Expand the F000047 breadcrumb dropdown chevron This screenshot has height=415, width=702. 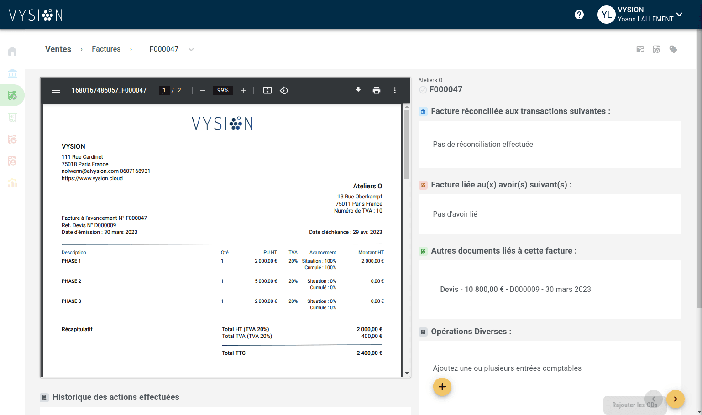[x=191, y=50]
